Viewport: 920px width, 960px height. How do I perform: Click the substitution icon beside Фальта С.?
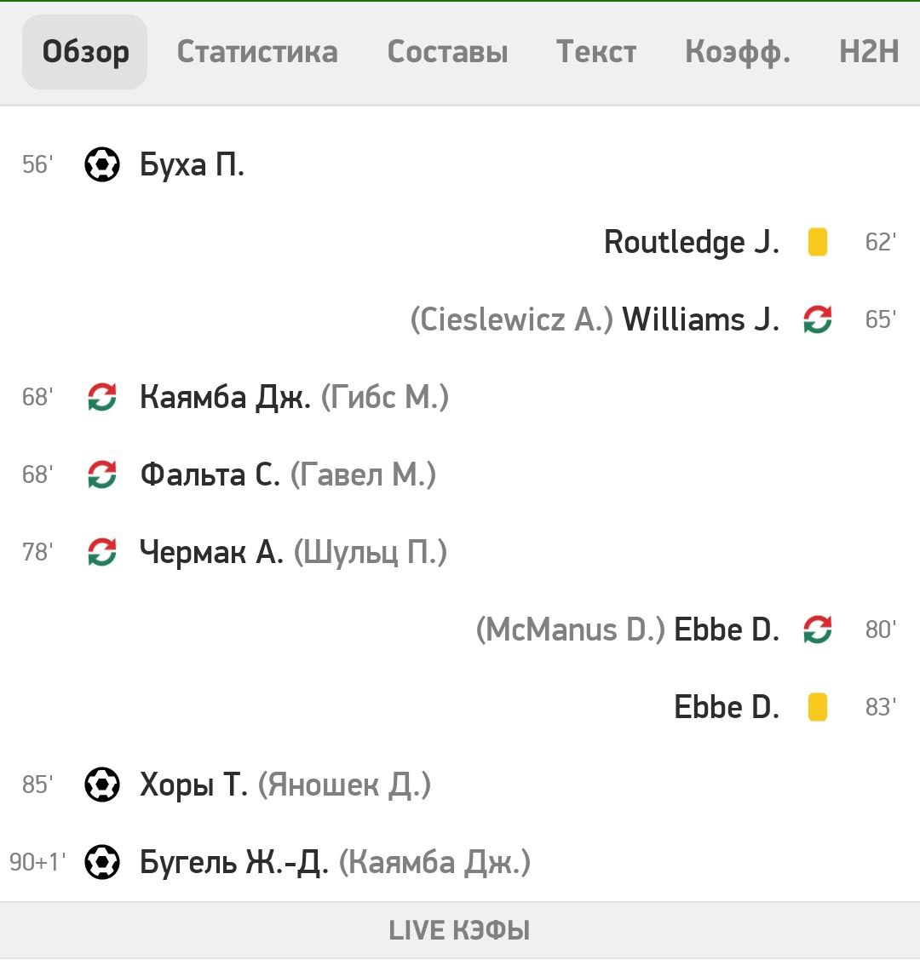[101, 474]
